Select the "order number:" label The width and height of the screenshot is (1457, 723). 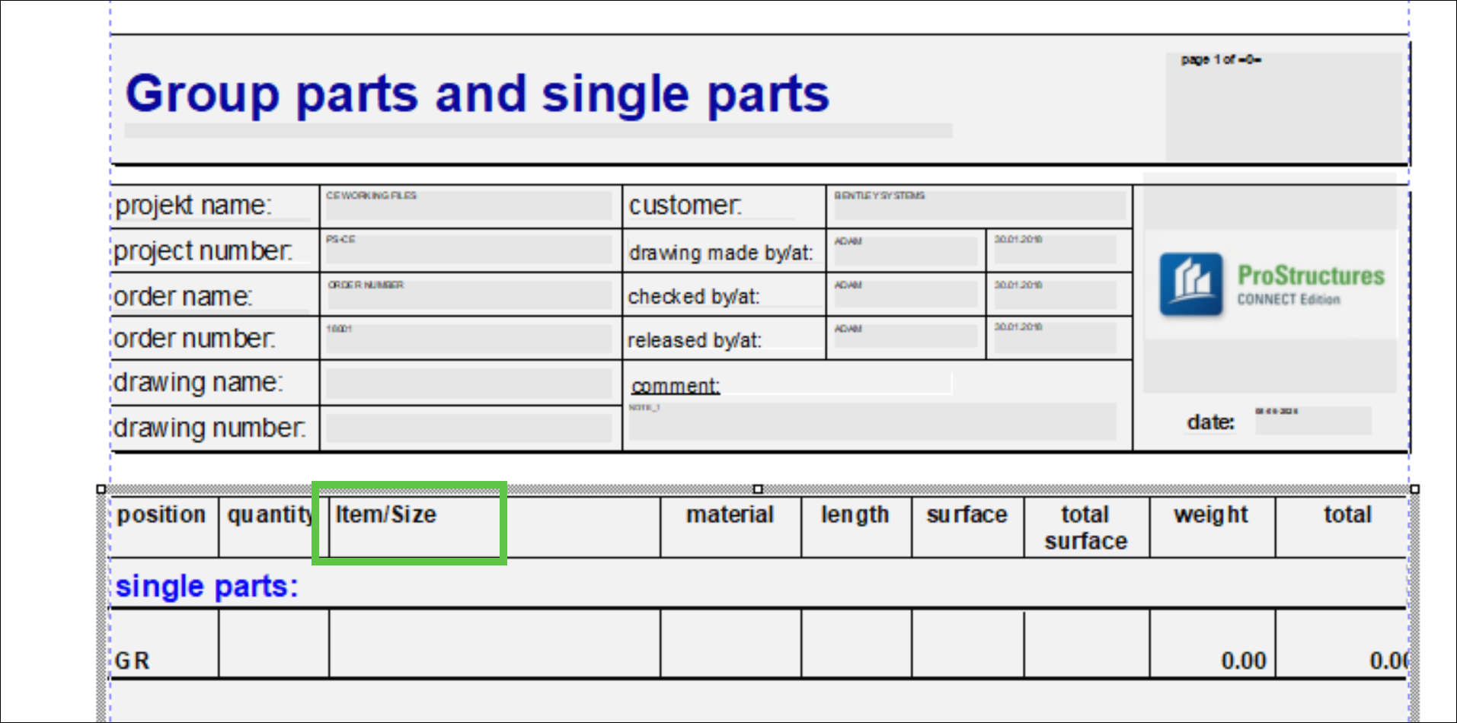(195, 338)
